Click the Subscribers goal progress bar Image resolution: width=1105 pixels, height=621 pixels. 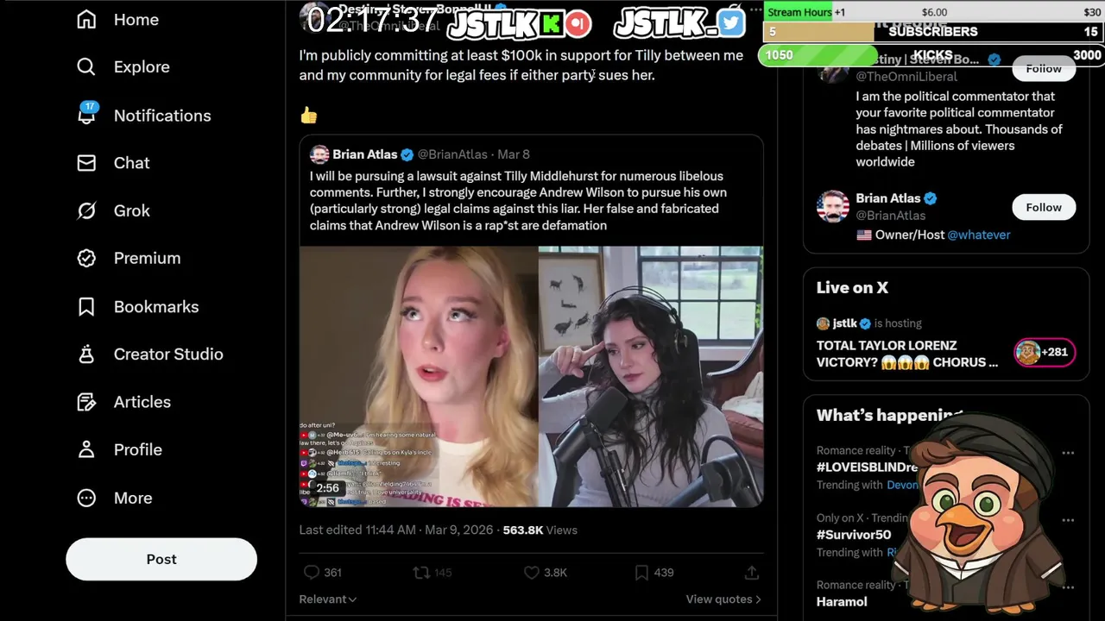933,31
